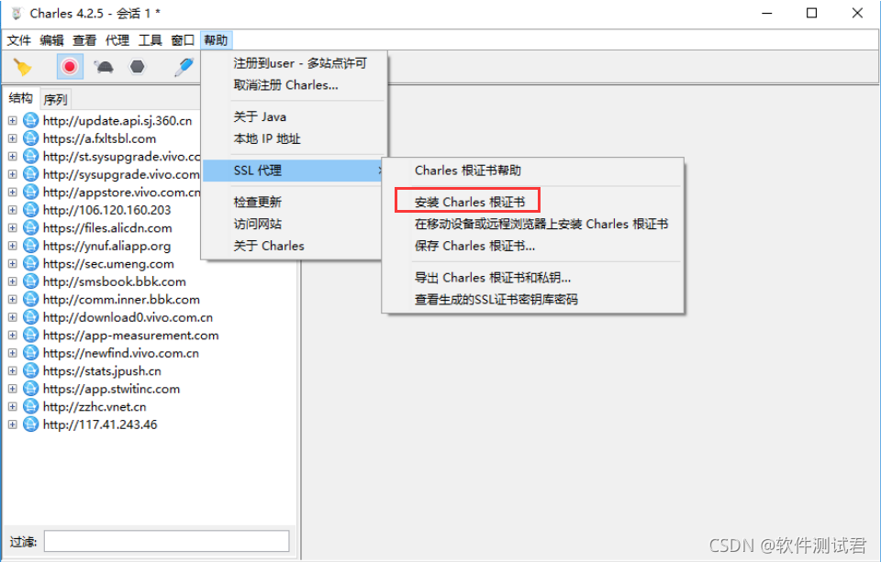The image size is (881, 562).
Task: Click the hexagon breakpoints icon
Action: pyautogui.click(x=137, y=67)
